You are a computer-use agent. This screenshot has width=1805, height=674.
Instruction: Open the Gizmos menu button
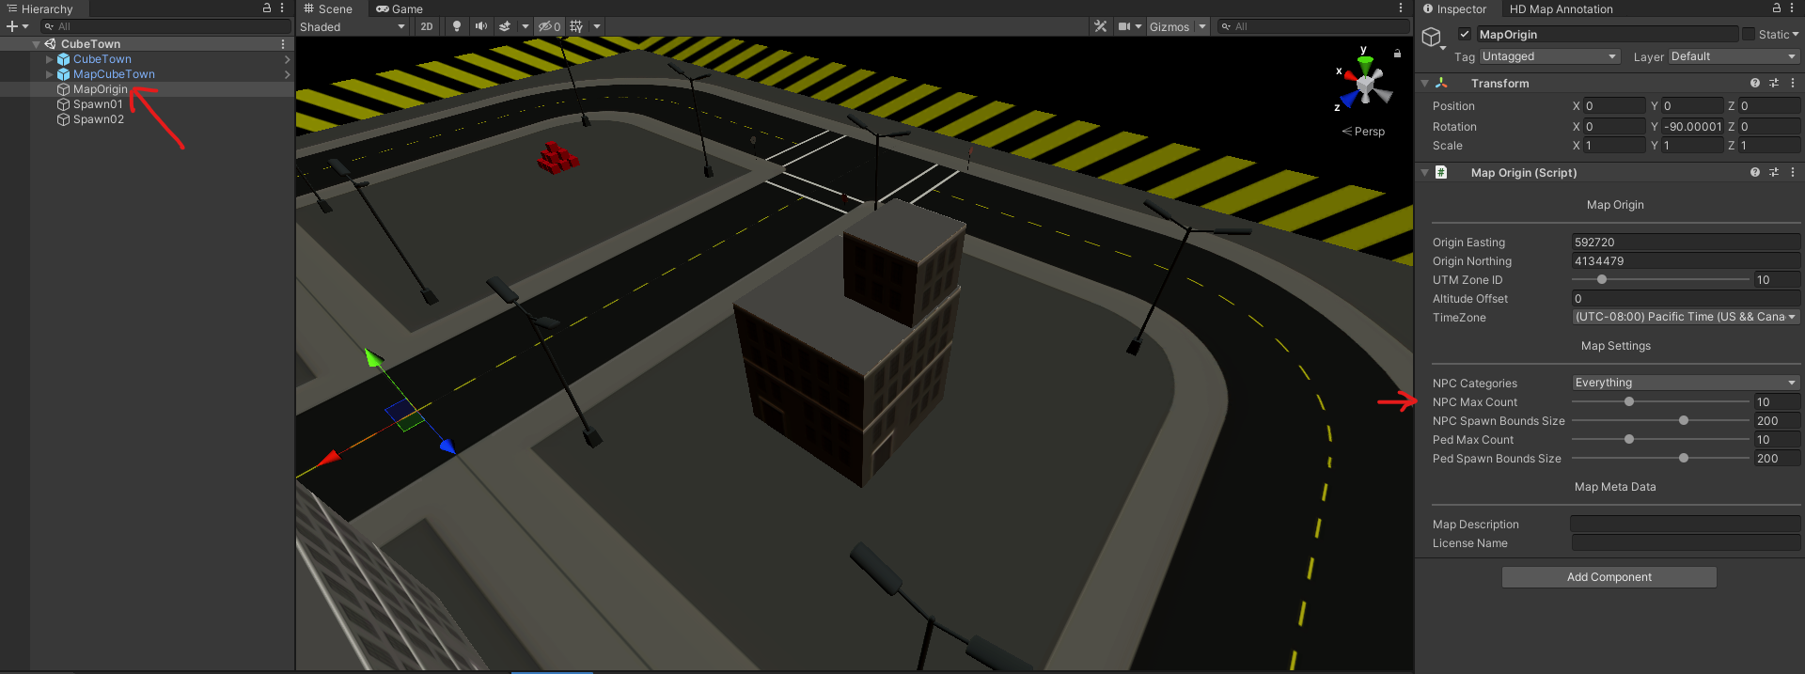coord(1169,26)
